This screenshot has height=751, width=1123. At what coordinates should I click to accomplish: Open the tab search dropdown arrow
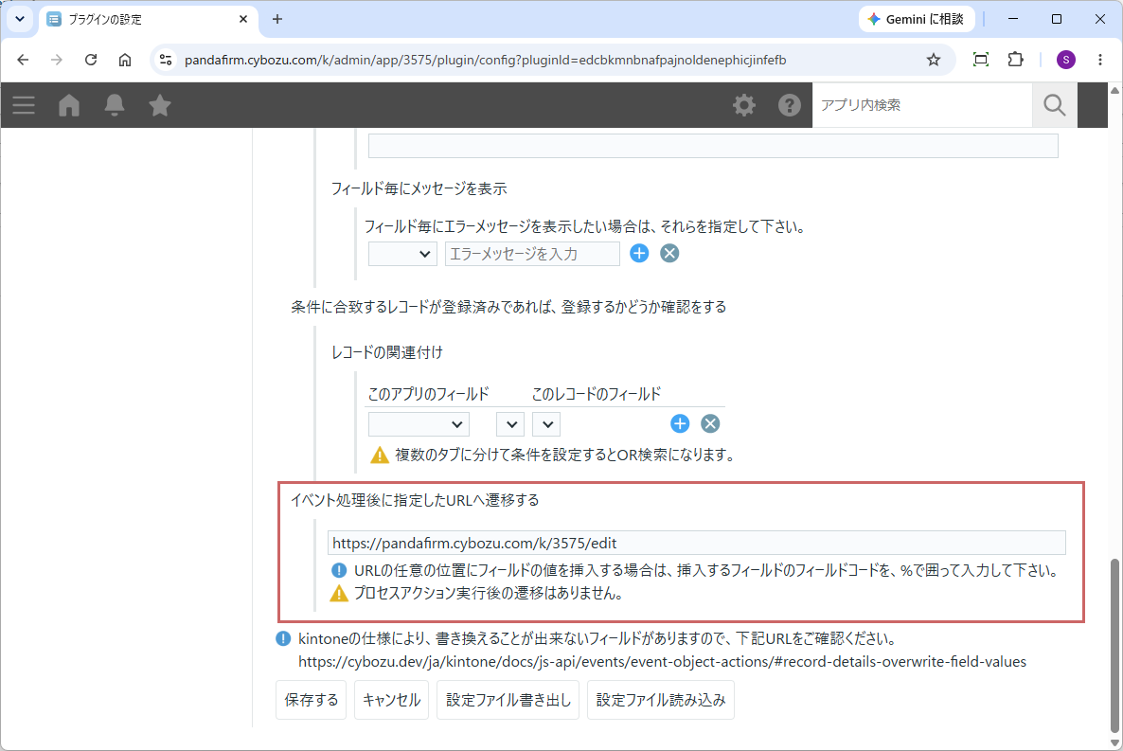(x=20, y=19)
